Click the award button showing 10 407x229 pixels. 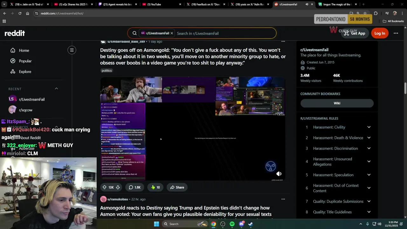click(155, 187)
